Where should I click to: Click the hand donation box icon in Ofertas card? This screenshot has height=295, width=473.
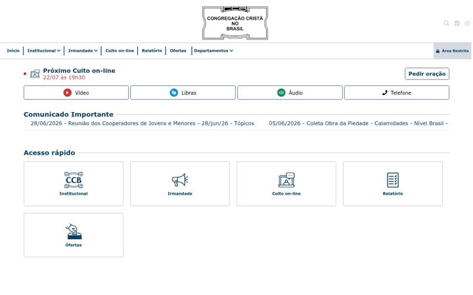[x=74, y=231]
